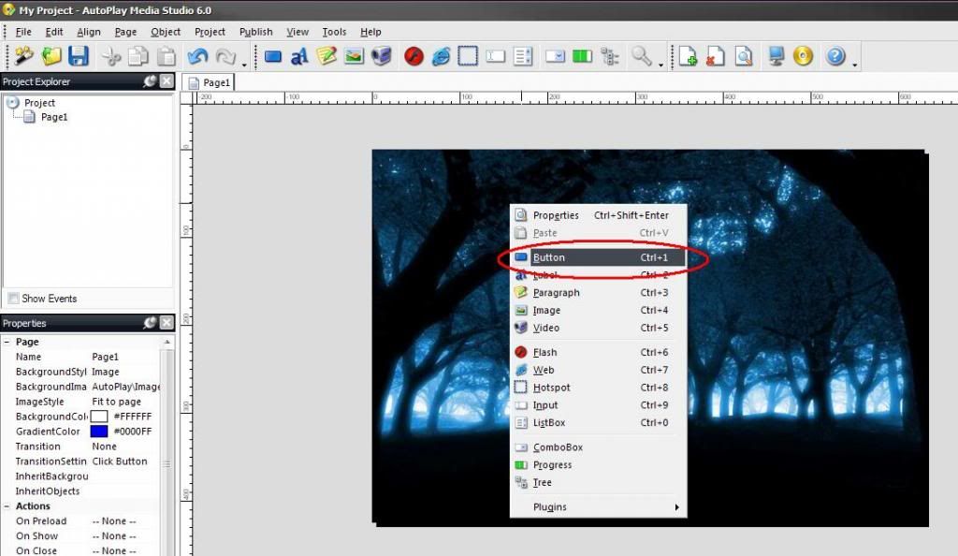Toggle pin on the Properties panel

point(150,323)
